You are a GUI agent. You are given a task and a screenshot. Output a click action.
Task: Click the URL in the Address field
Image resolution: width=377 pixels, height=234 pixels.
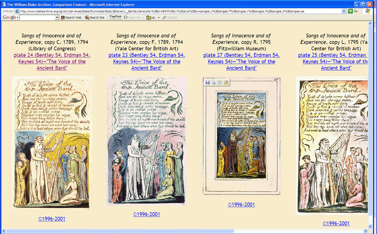tap(162, 11)
